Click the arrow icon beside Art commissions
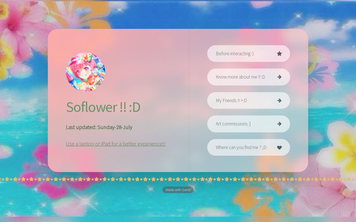Image resolution: width=356 pixels, height=222 pixels. [280, 124]
